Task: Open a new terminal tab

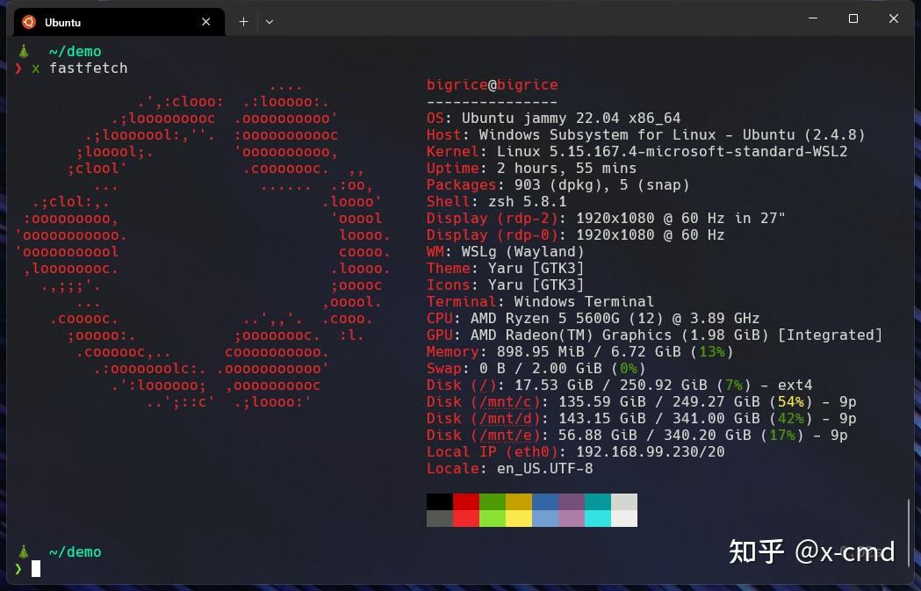Action: (x=244, y=22)
